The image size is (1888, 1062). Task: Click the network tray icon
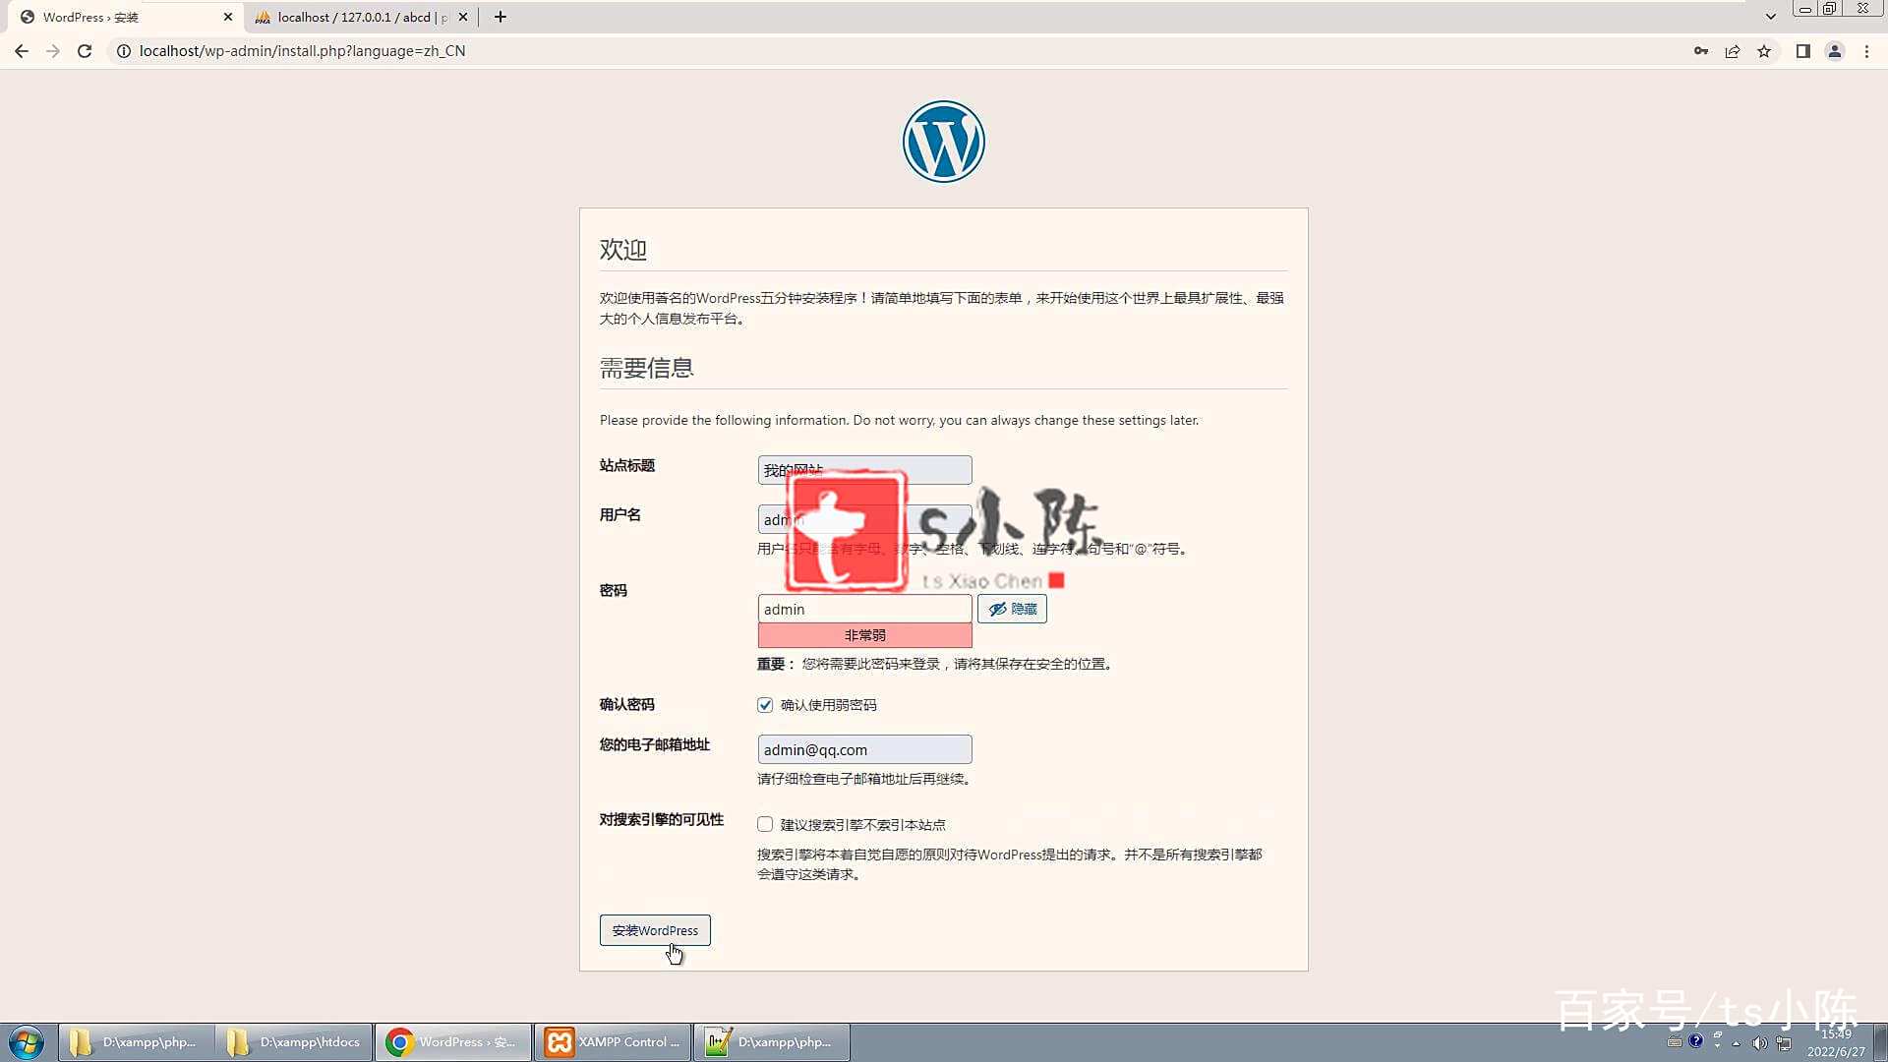tap(1783, 1043)
